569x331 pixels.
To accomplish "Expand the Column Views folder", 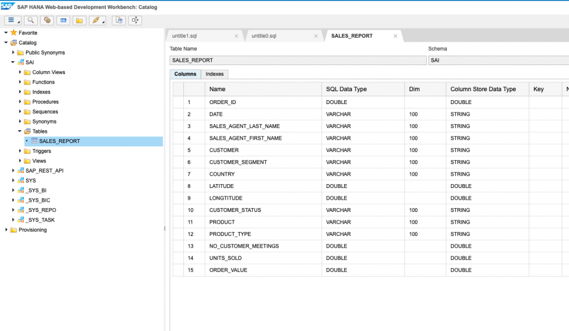I will tap(20, 72).
